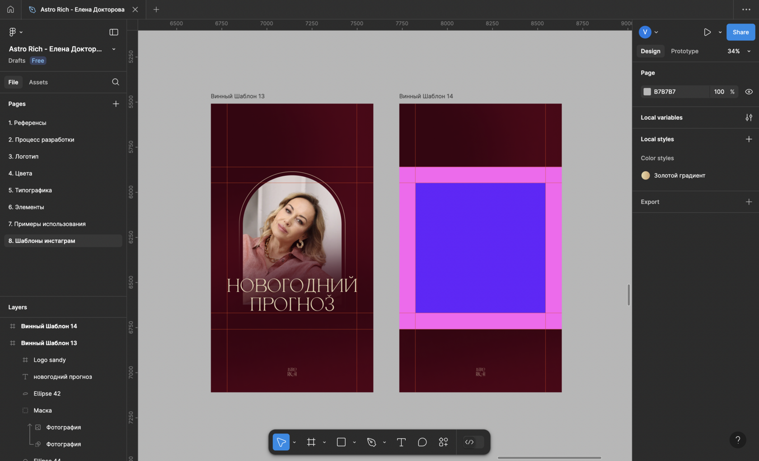Click the page background color swatch
The width and height of the screenshot is (759, 461).
coord(647,92)
